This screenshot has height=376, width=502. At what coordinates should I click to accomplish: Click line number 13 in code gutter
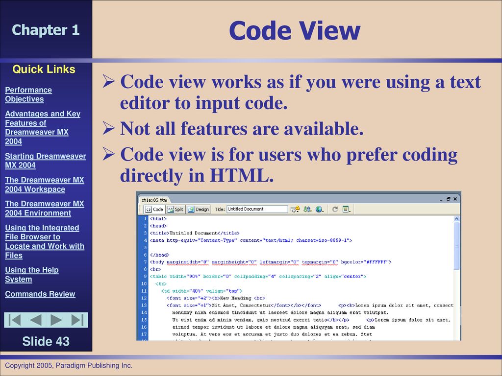click(x=144, y=305)
